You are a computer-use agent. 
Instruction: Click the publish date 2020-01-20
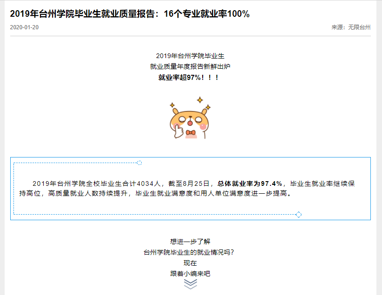(24, 27)
